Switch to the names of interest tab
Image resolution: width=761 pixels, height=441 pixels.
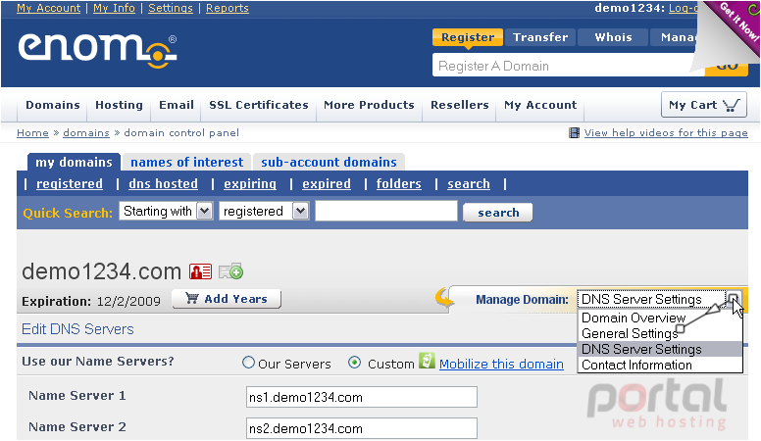tap(187, 162)
